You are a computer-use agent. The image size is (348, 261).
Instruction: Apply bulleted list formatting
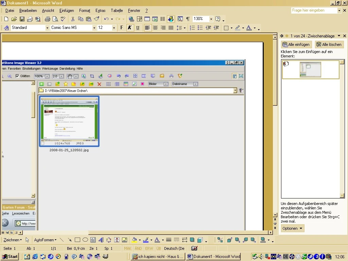click(x=200, y=28)
